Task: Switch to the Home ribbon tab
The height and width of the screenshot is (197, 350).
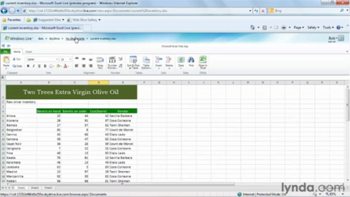Action: pos(17,51)
